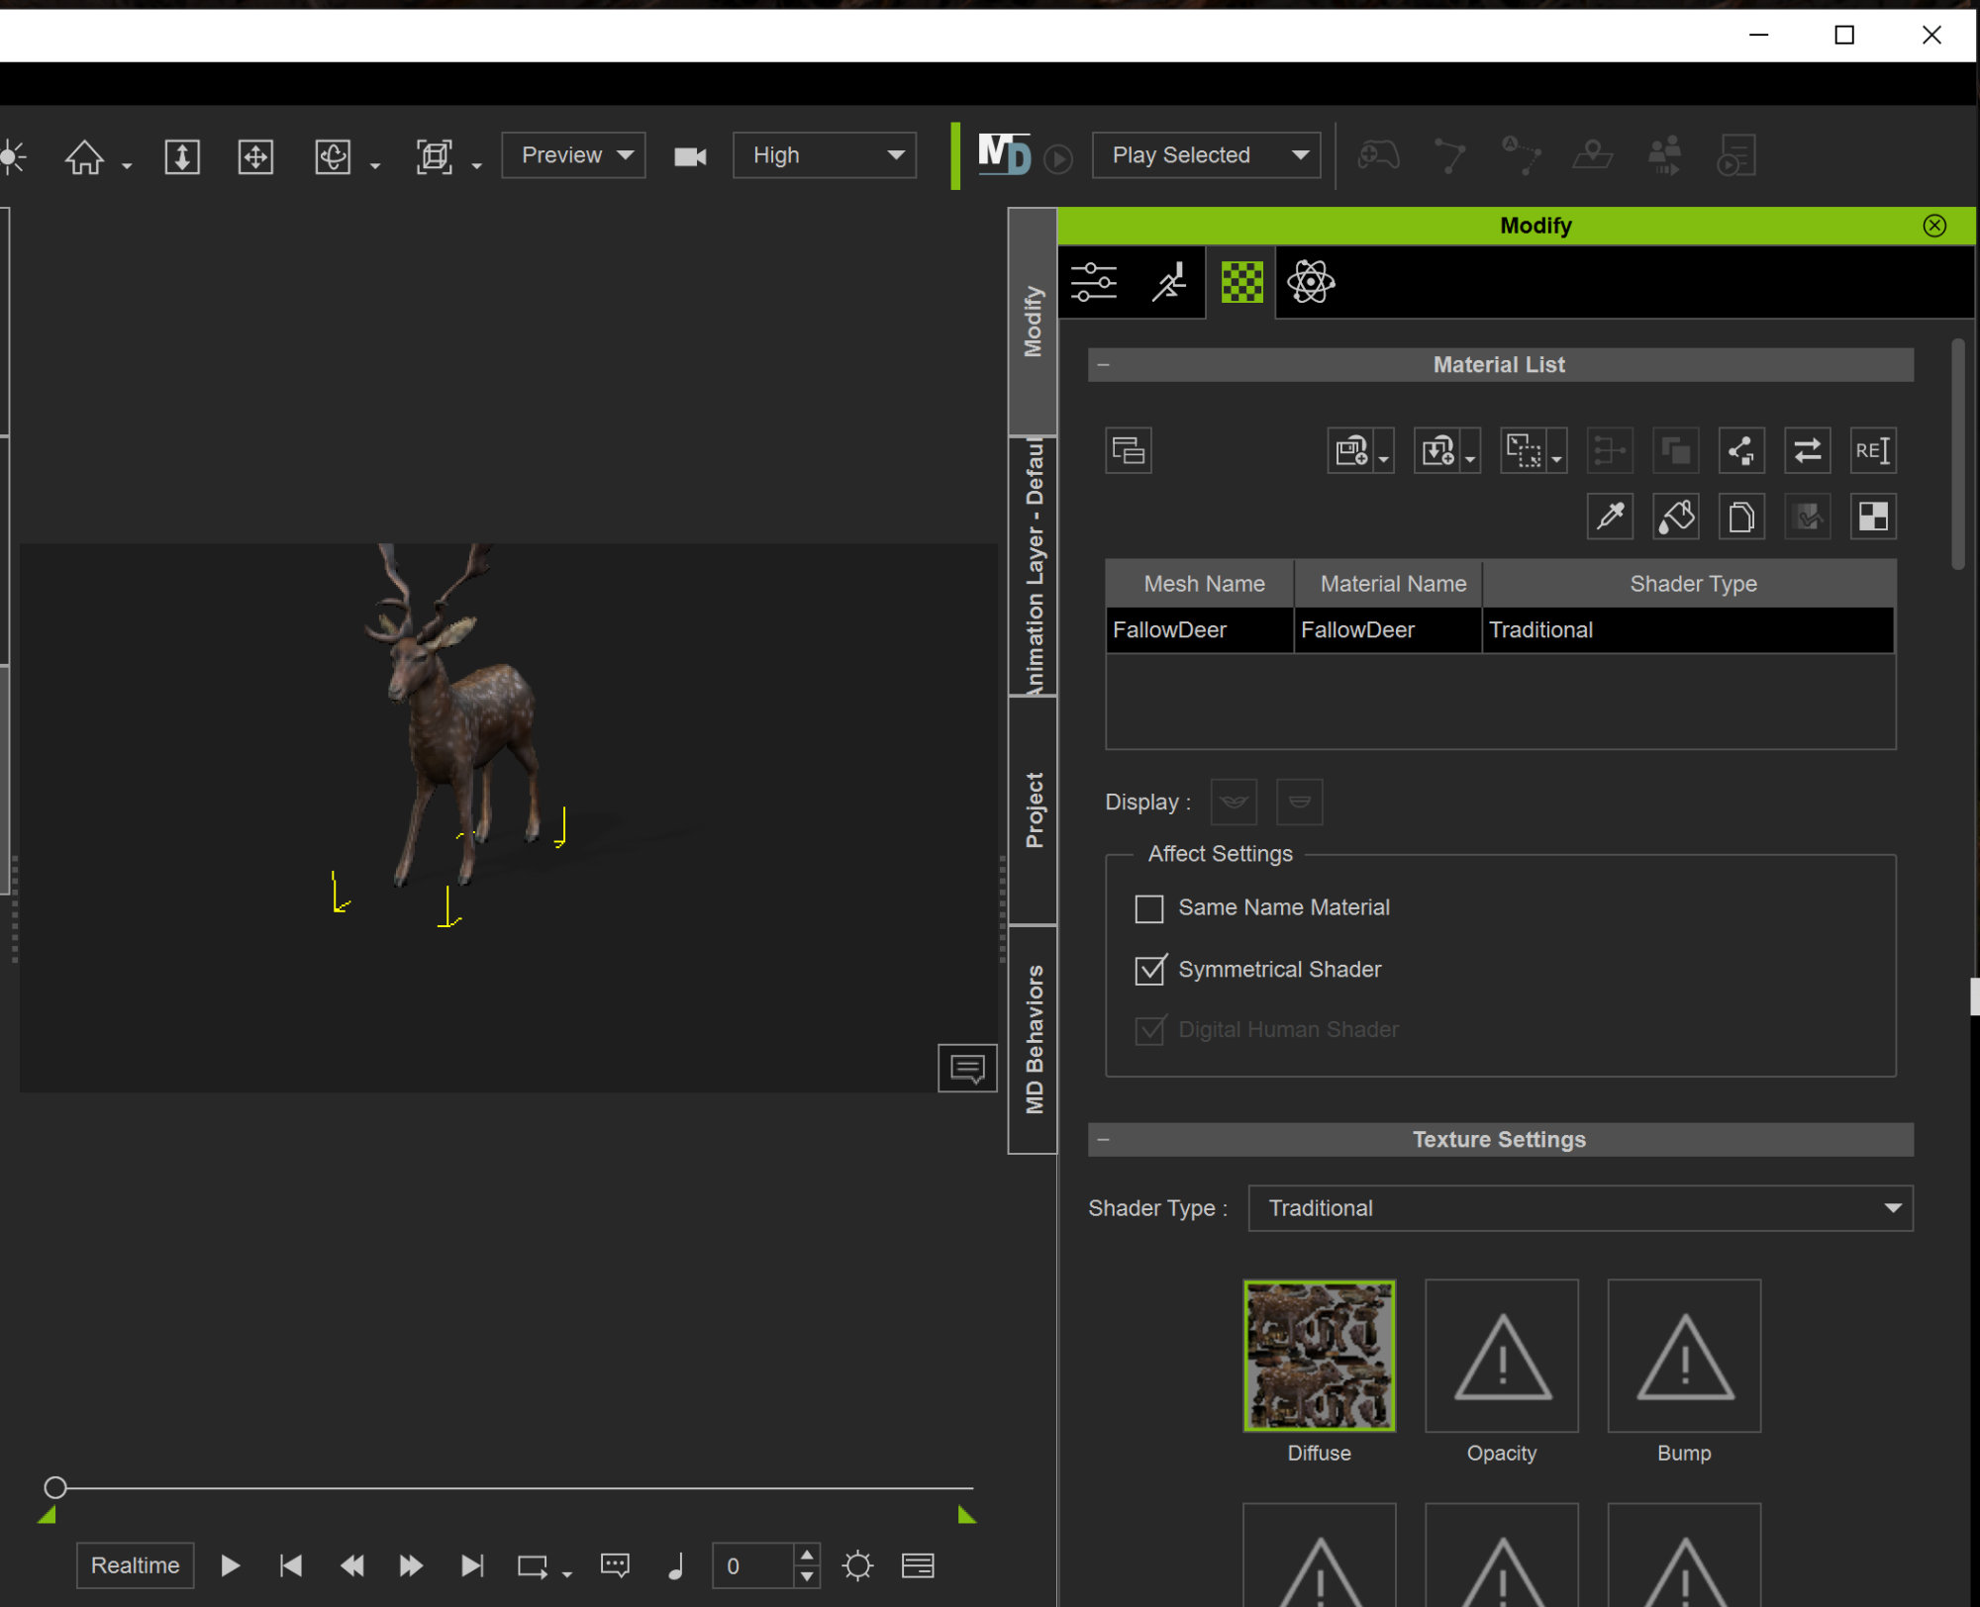Select the camera zoom tool icon
The width and height of the screenshot is (1980, 1607).
click(182, 156)
